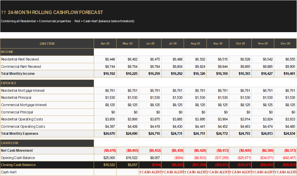Select the LINE ITEM header cell
Image resolution: width=297 pixels, height=176 pixels.
47,44
